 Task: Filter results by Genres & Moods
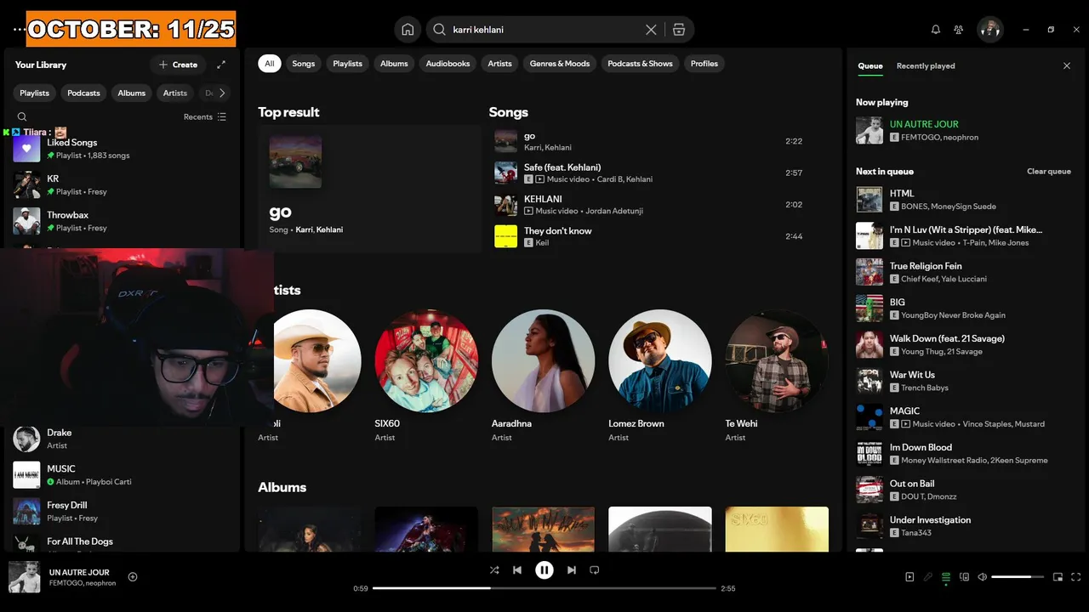tap(560, 64)
